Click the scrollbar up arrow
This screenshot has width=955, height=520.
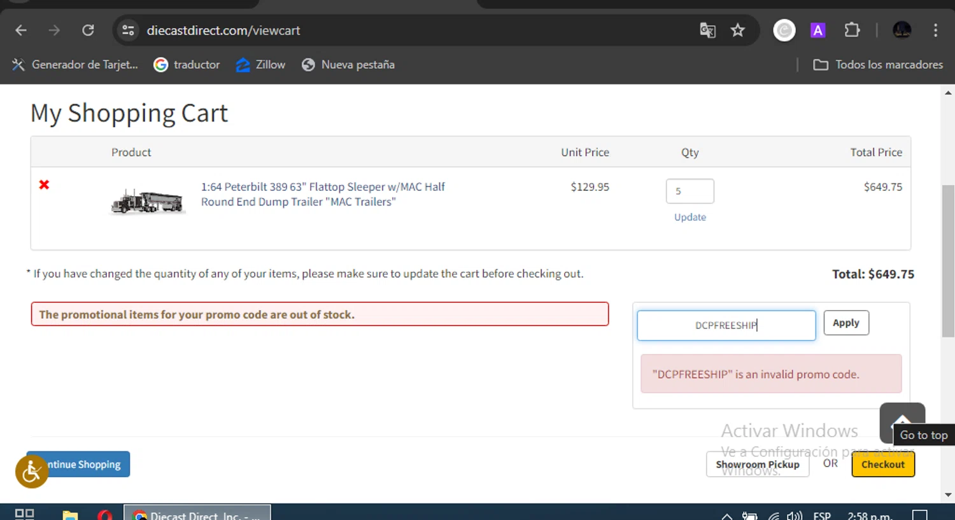[x=948, y=93]
